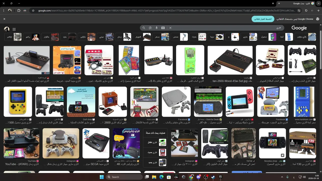Open the 4K wireless Atari ad image
322x181 pixels.
pyautogui.click(x=126, y=143)
